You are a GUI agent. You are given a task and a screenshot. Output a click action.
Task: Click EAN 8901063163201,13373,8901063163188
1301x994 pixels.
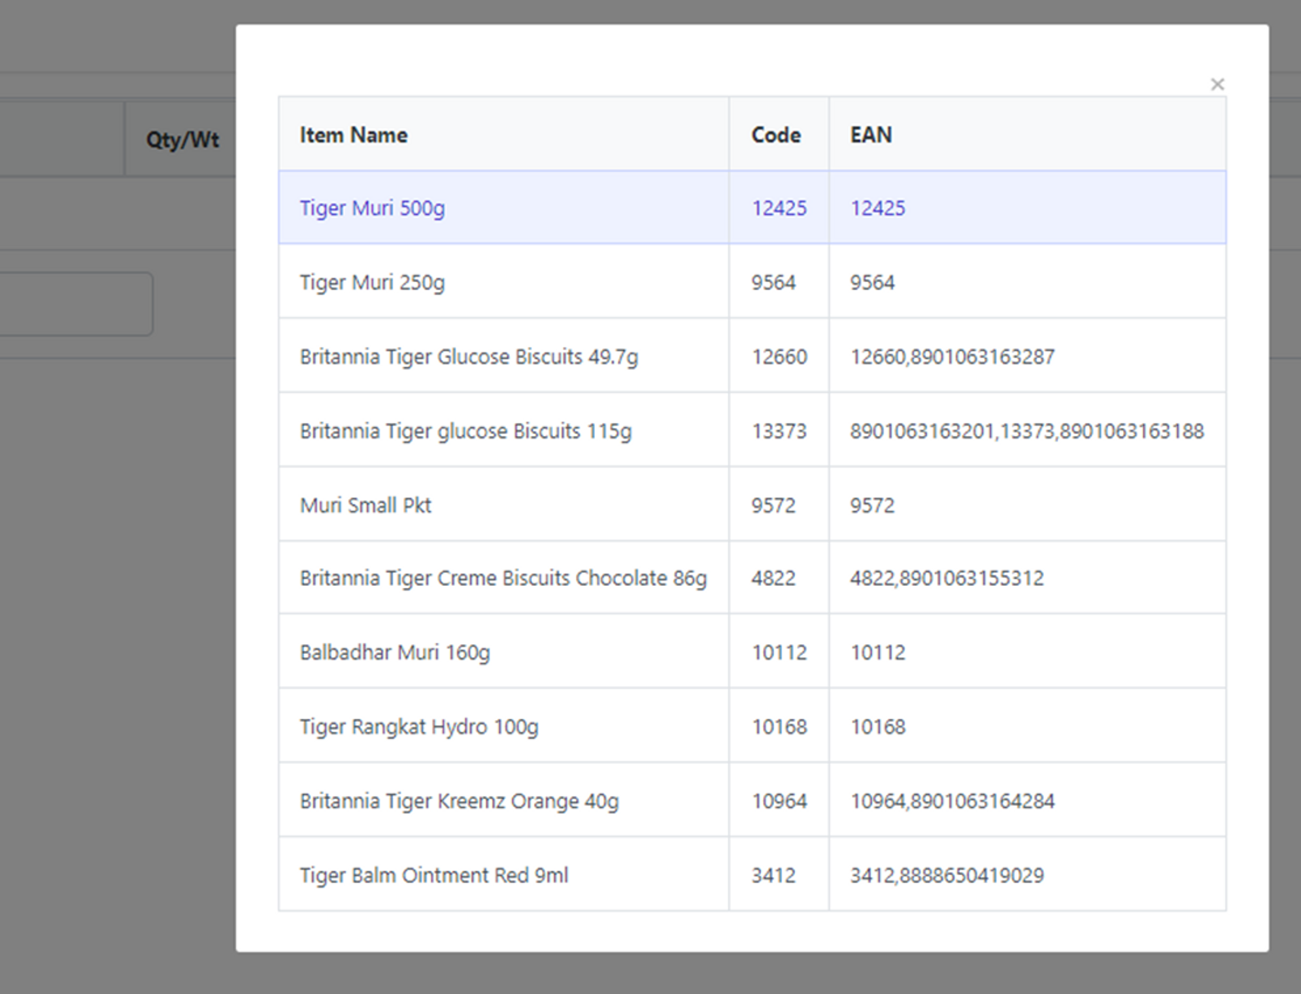tap(1027, 432)
